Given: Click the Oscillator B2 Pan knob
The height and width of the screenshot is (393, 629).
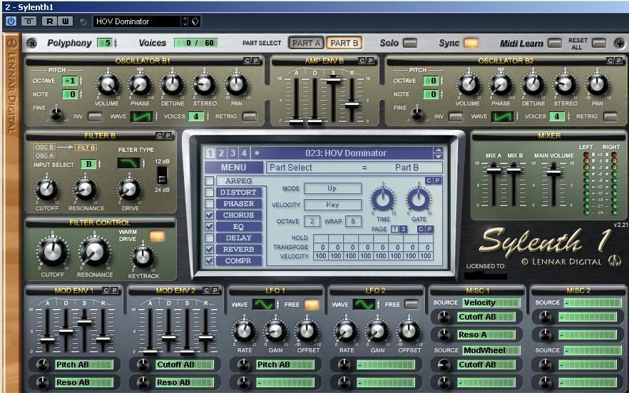Looking at the screenshot, I should click(x=597, y=85).
